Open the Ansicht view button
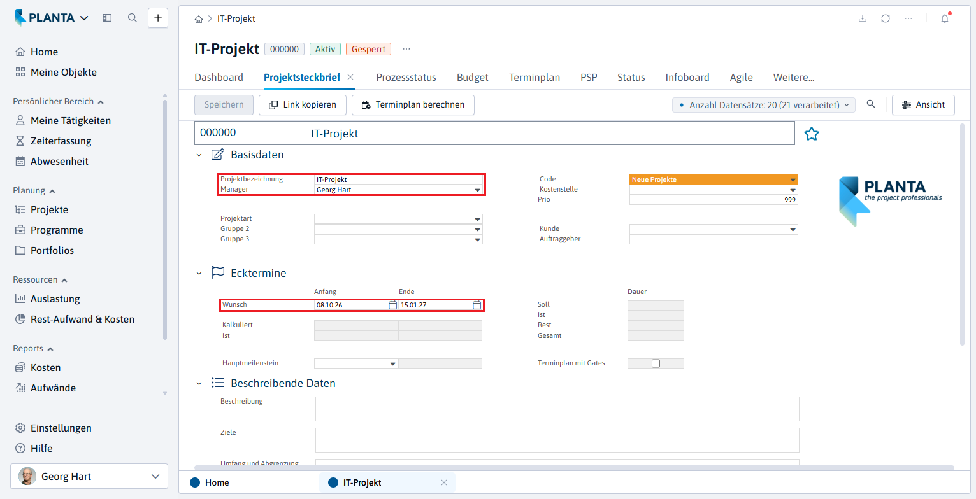 click(x=923, y=105)
